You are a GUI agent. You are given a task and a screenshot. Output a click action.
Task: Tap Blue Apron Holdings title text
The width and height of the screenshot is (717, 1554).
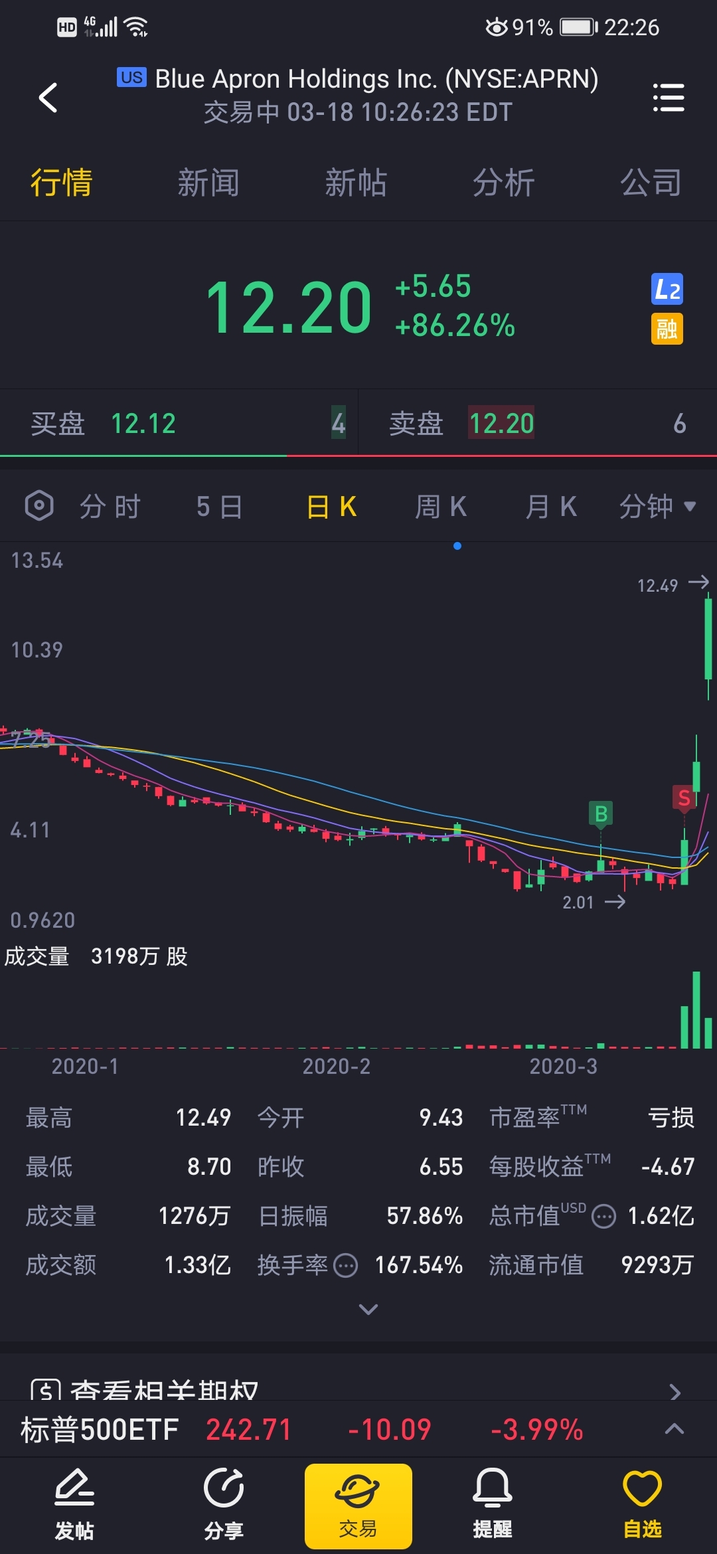(376, 78)
